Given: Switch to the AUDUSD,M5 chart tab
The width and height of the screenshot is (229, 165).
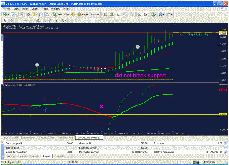Looking at the screenshot, I should 48,138.
